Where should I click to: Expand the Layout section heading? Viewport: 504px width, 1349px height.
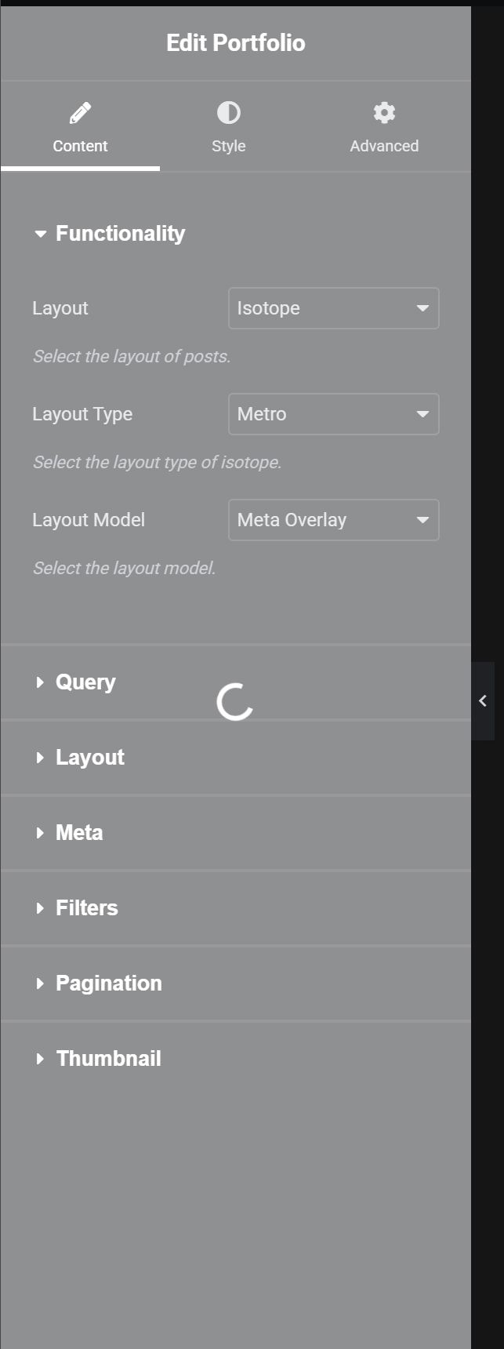coord(90,758)
